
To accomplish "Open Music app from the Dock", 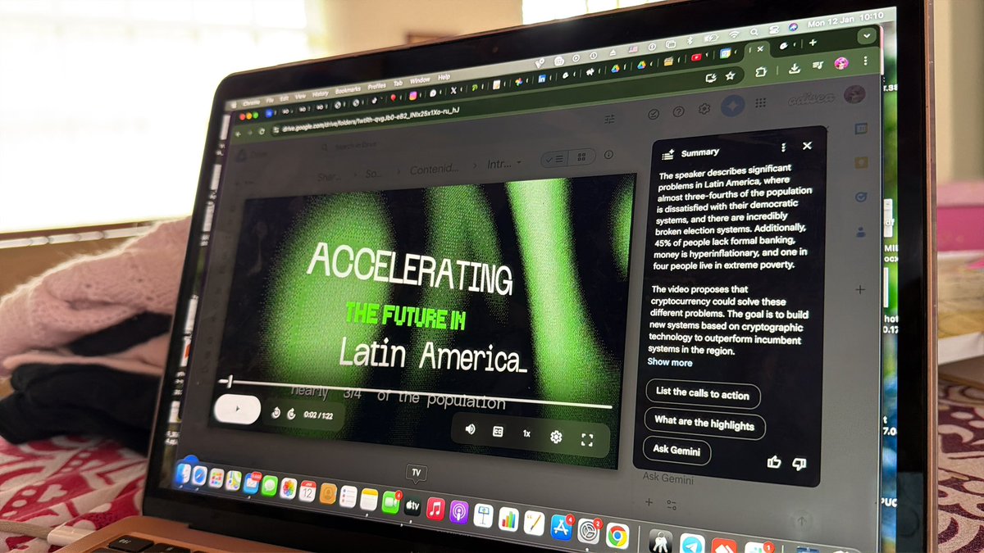I will (x=435, y=510).
